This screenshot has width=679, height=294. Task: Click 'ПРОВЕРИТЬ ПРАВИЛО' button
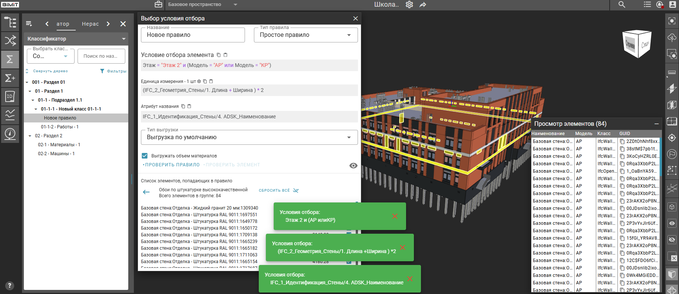point(172,165)
